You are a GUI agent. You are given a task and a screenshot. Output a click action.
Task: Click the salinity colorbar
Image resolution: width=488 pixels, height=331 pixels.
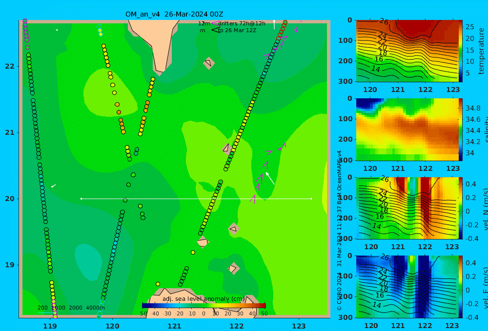coord(461,129)
